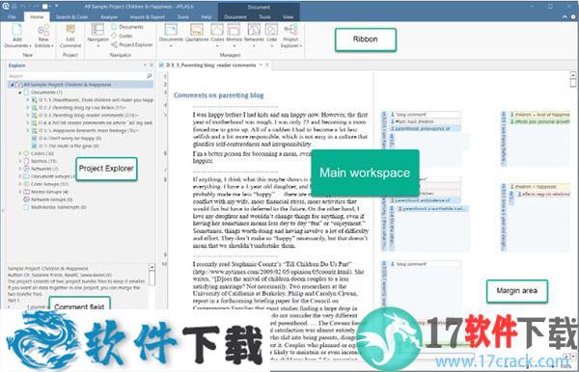Open the Documents manager icon
579x372 pixels.
coord(171,30)
